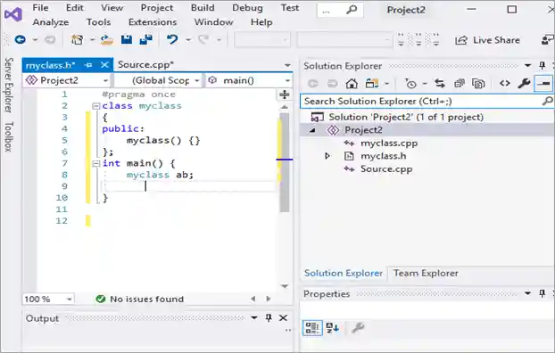This screenshot has height=353, width=555.
Task: Open the Edit menu
Action: point(74,8)
